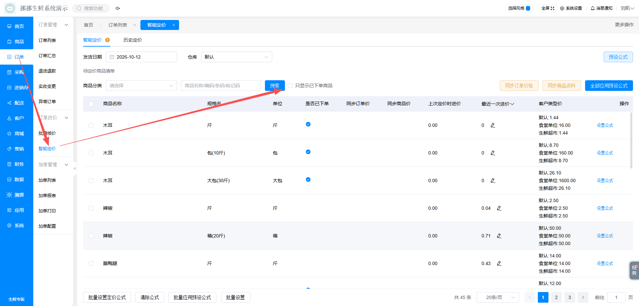Edit latest purchase price for 辣椒 箱(20斤)
This screenshot has width=639, height=306.
(x=499, y=236)
